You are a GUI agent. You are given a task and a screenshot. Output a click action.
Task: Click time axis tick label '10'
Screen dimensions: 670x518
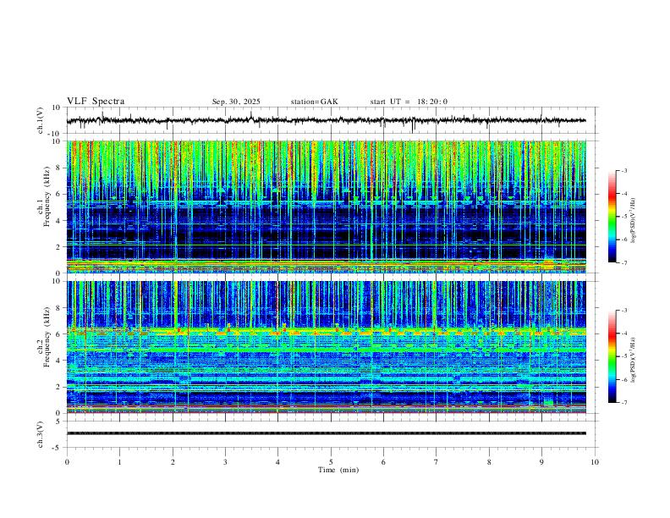point(595,462)
